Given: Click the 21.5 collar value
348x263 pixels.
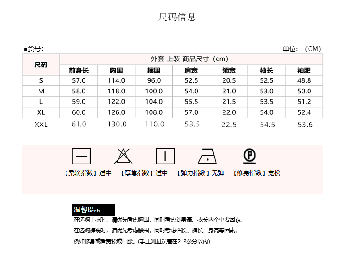Looking at the screenshot, I should click(229, 102).
